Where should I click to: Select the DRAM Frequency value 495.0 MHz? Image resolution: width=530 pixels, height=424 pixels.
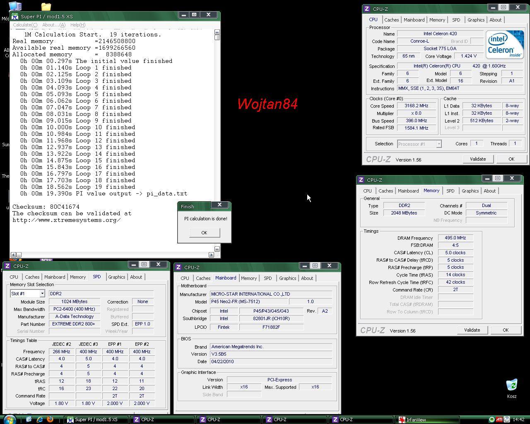click(455, 238)
